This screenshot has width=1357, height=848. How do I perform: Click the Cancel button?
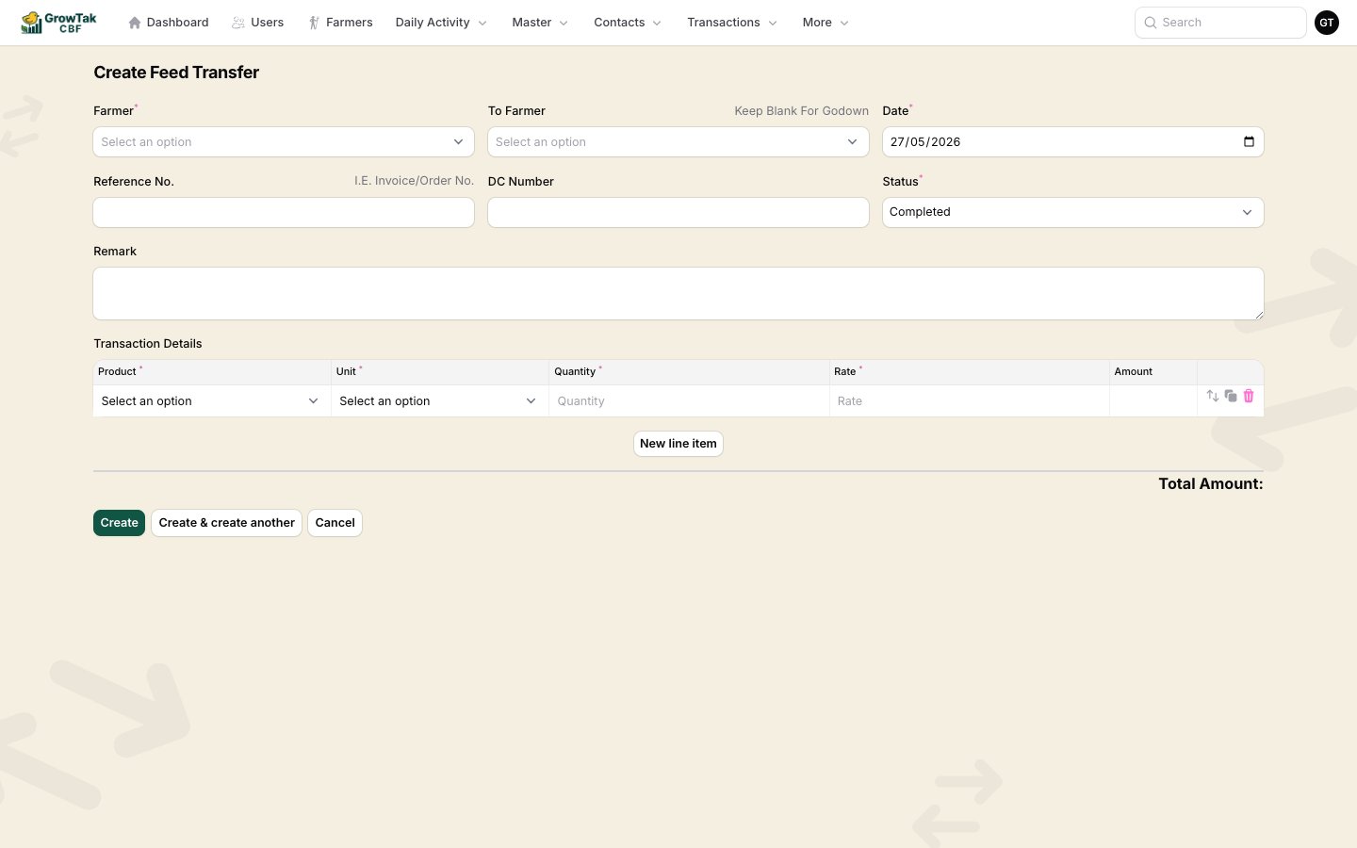pyautogui.click(x=335, y=523)
